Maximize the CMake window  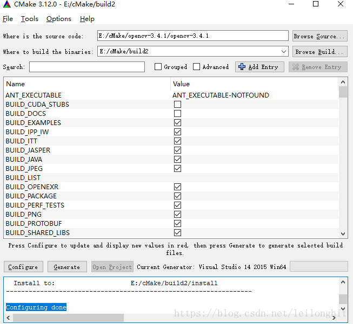pos(316,4)
